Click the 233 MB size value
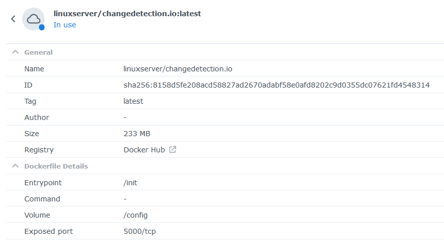444x248 pixels. pos(137,134)
